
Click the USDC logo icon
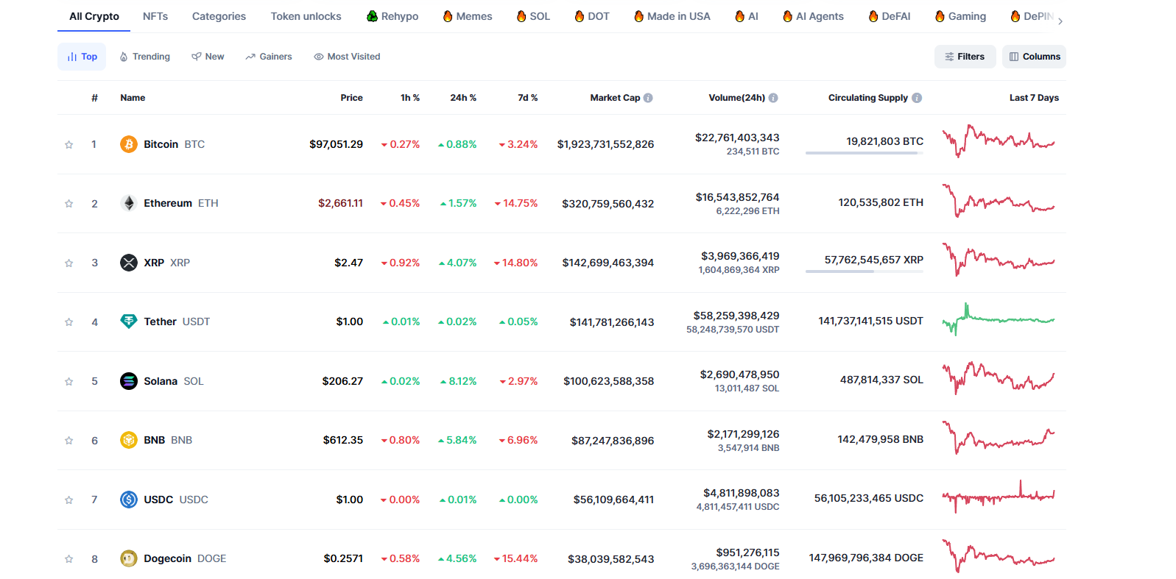[129, 500]
